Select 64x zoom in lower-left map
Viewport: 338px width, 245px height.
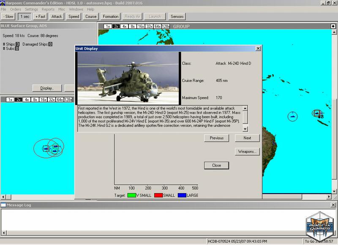[x=60, y=100]
